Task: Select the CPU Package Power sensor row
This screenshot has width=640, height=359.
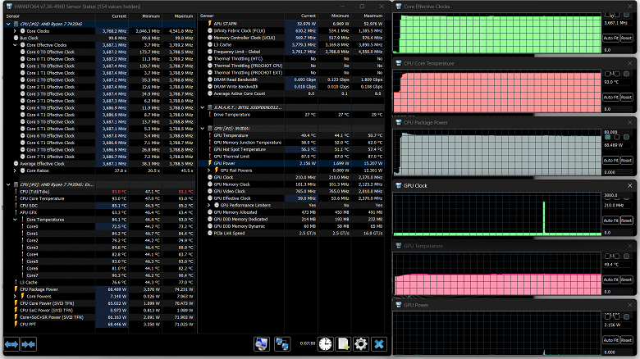Action: coord(41,289)
